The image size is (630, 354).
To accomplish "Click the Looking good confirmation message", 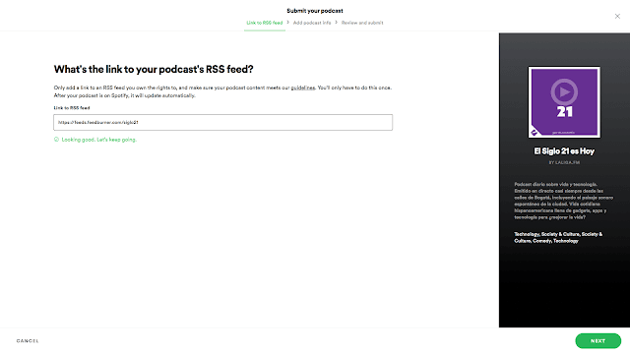I will coord(98,140).
